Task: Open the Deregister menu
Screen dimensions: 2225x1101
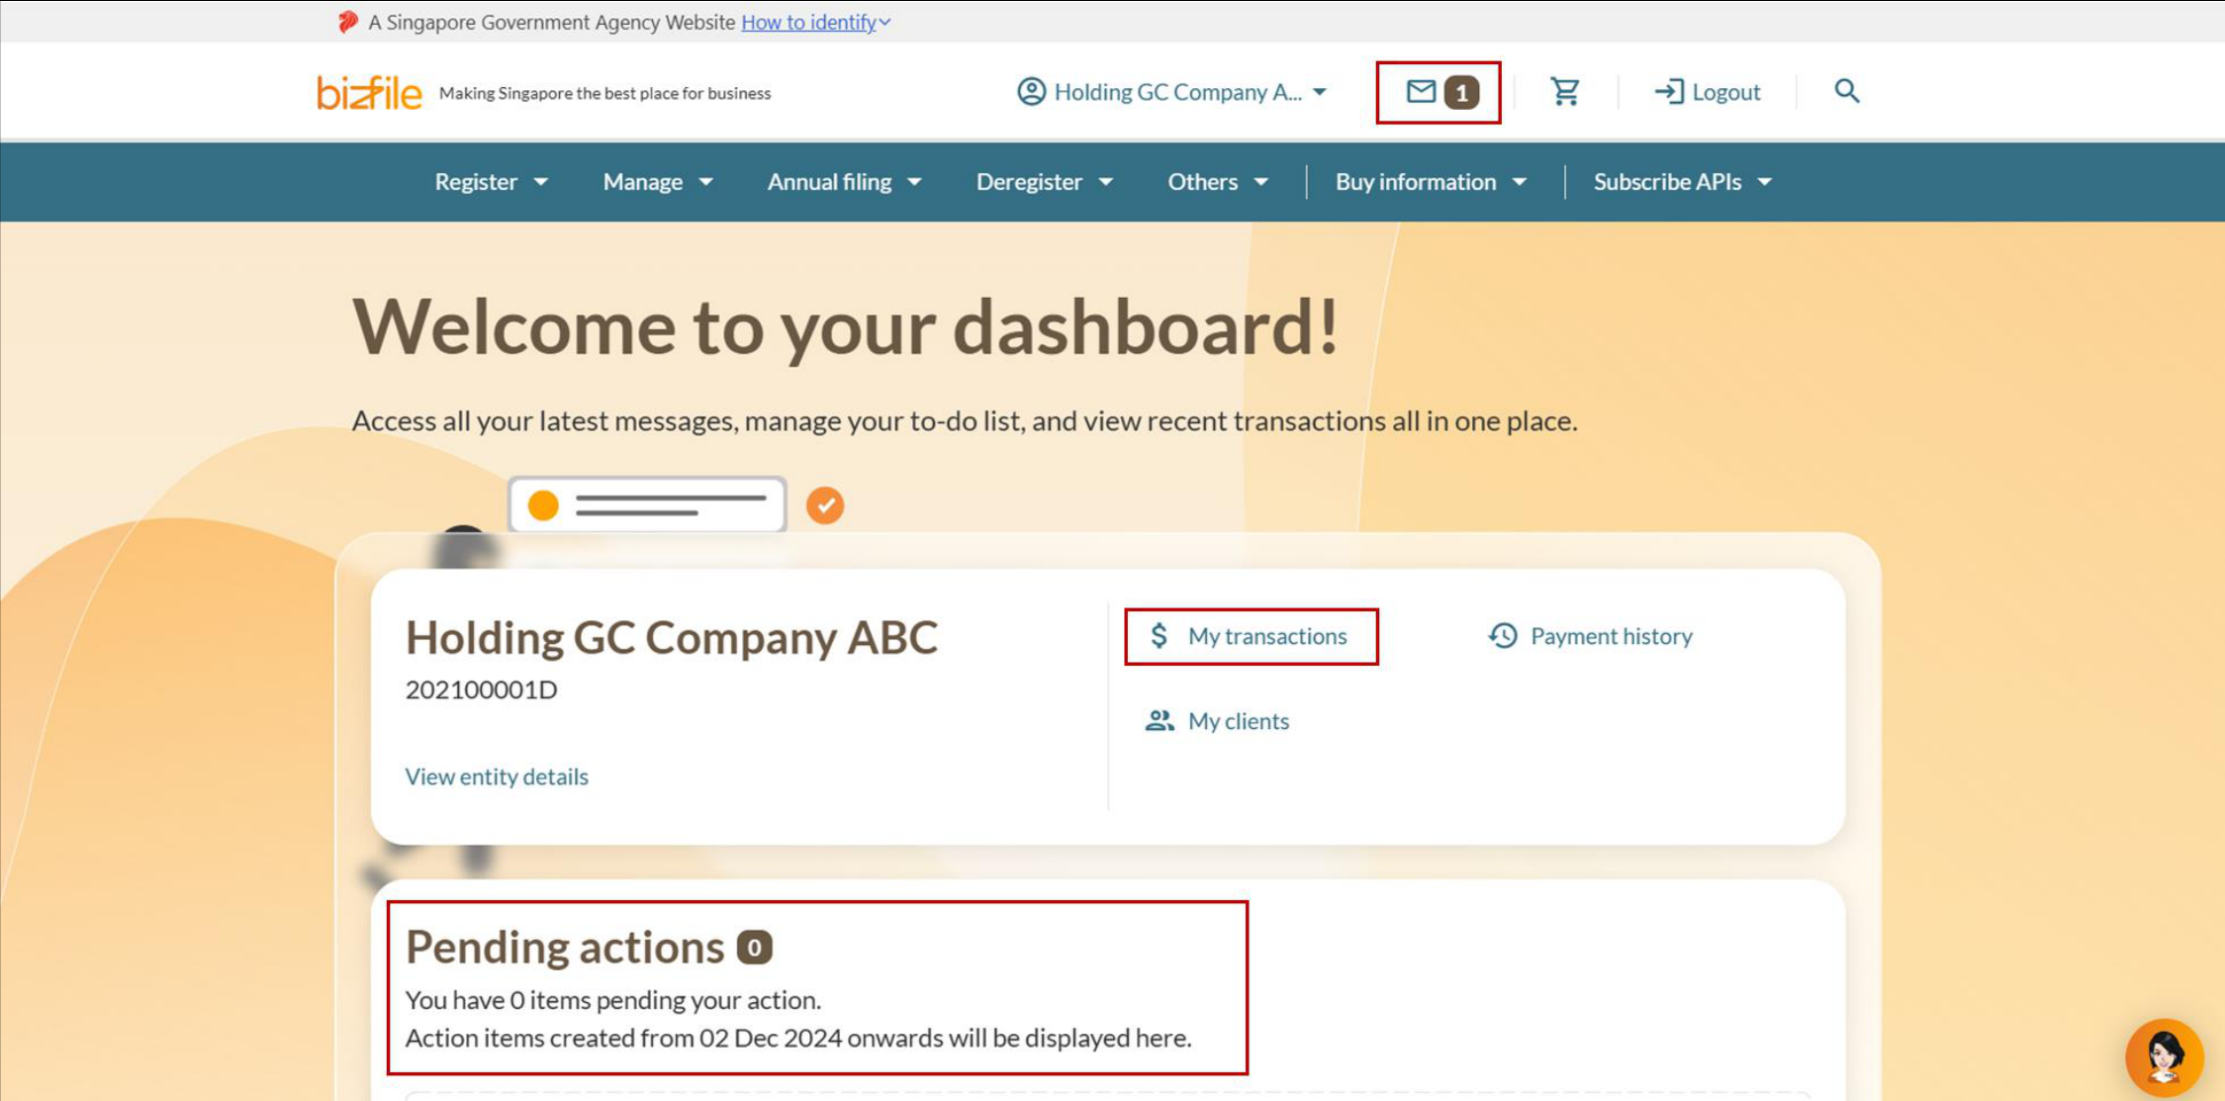Action: tap(1045, 181)
